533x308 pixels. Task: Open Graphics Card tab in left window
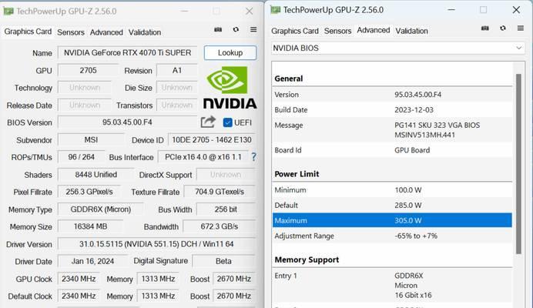(x=28, y=32)
